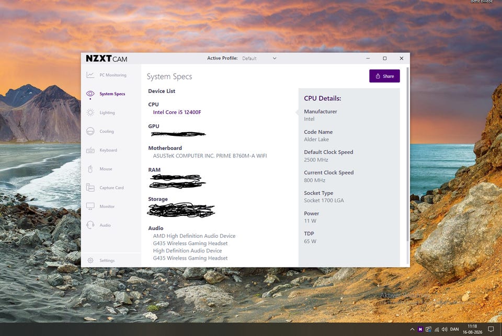Select the Monitor screen icon
The height and width of the screenshot is (336, 502).
(90, 206)
